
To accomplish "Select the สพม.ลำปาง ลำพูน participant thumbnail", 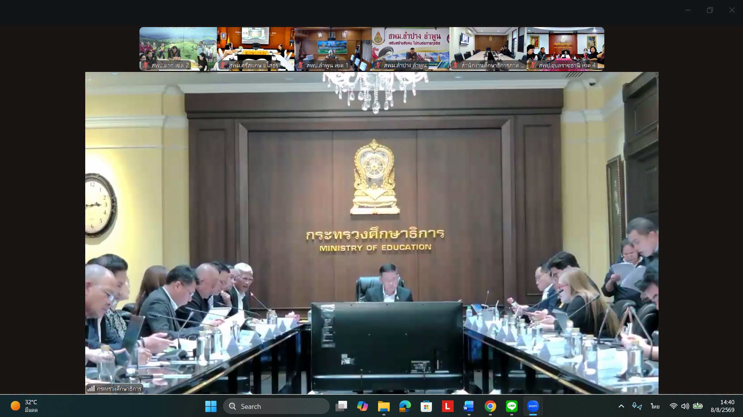I will coord(411,49).
